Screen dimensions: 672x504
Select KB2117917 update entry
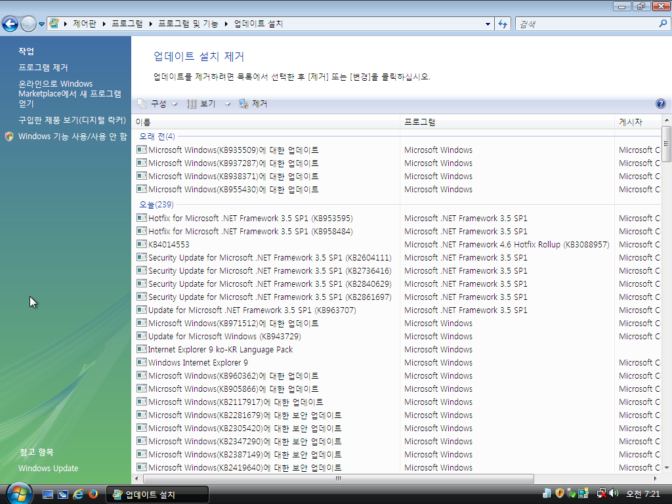(236, 402)
